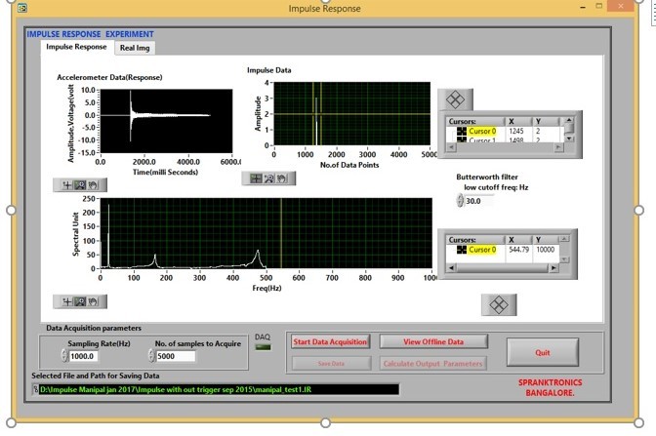The height and width of the screenshot is (436, 656).
Task: Click right arrow of Impulse Data cursor legend scrollbar
Action: tap(558, 147)
